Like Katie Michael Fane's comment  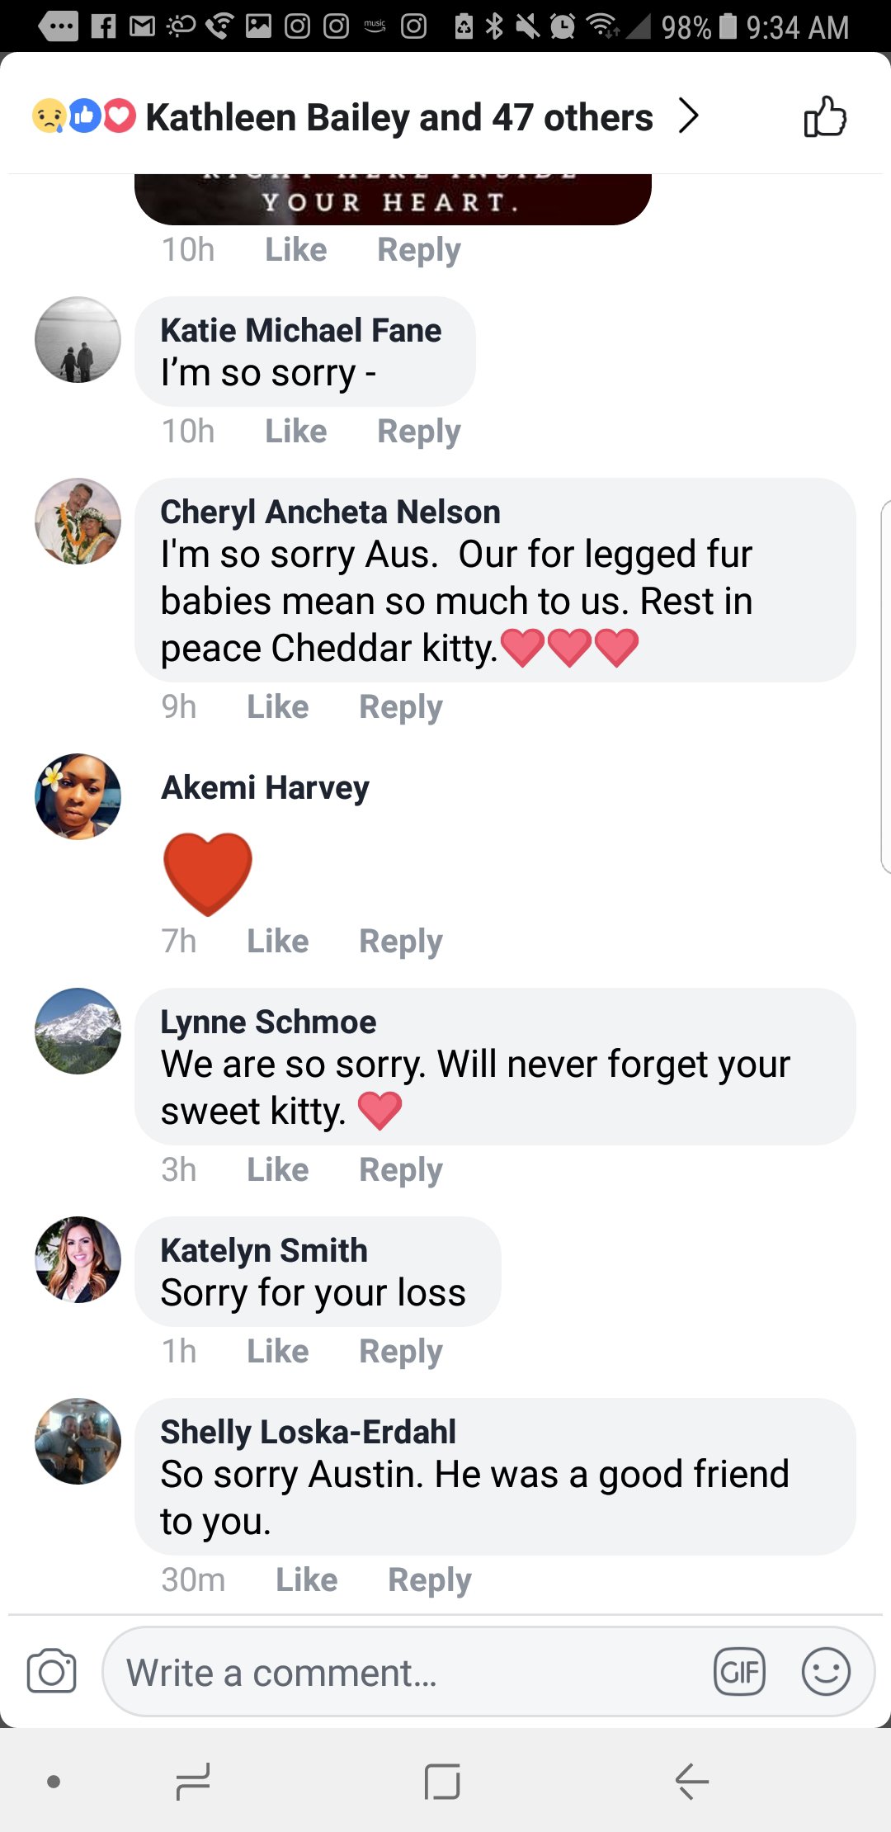[x=295, y=431]
